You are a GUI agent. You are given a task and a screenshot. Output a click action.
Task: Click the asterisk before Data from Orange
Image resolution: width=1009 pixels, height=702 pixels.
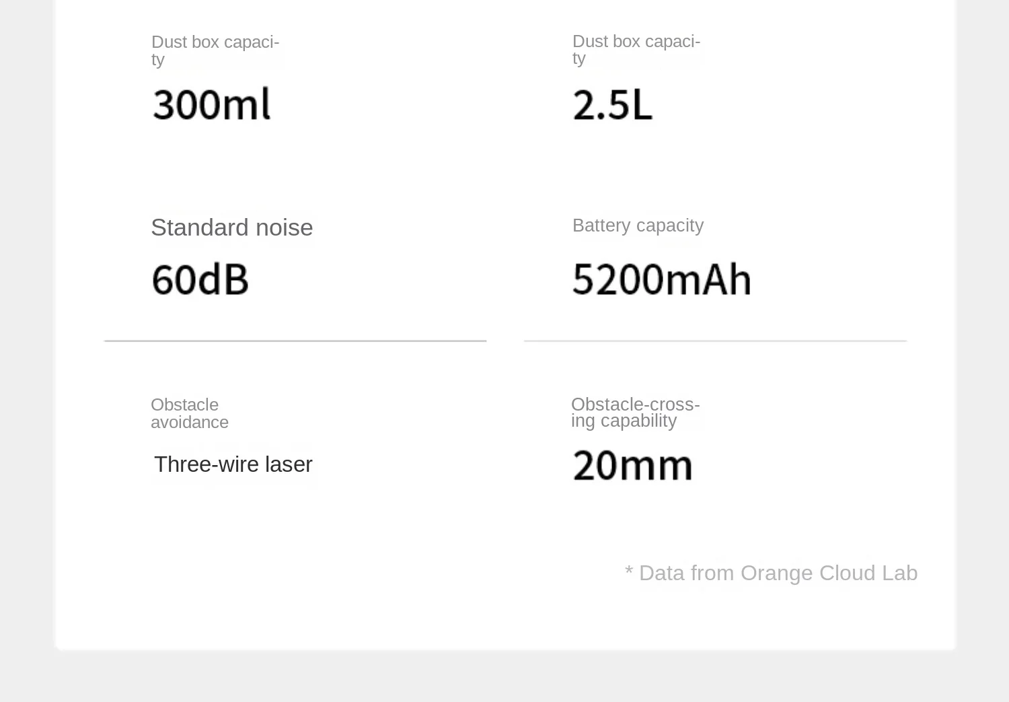pyautogui.click(x=629, y=571)
